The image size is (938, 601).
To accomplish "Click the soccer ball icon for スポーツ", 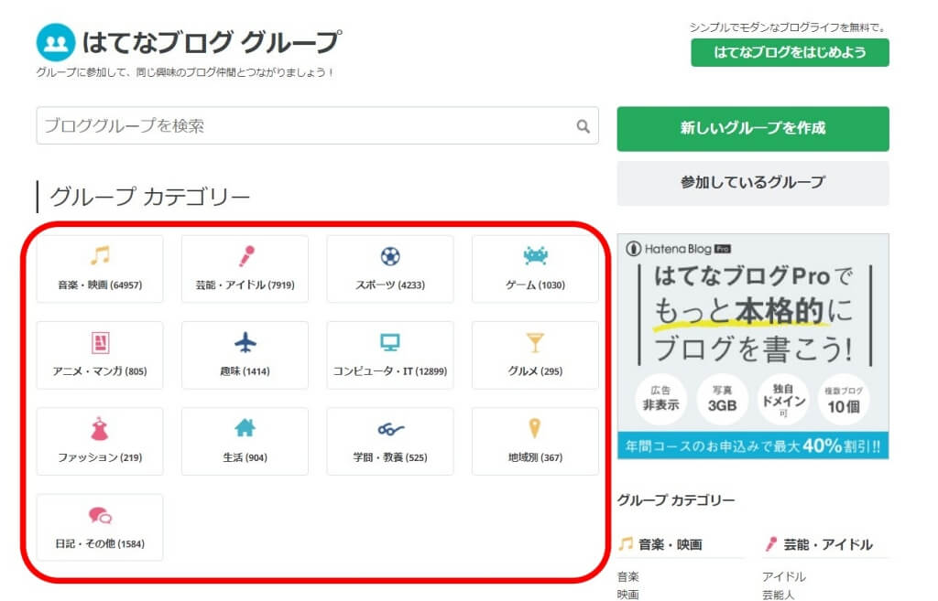I will pyautogui.click(x=390, y=256).
